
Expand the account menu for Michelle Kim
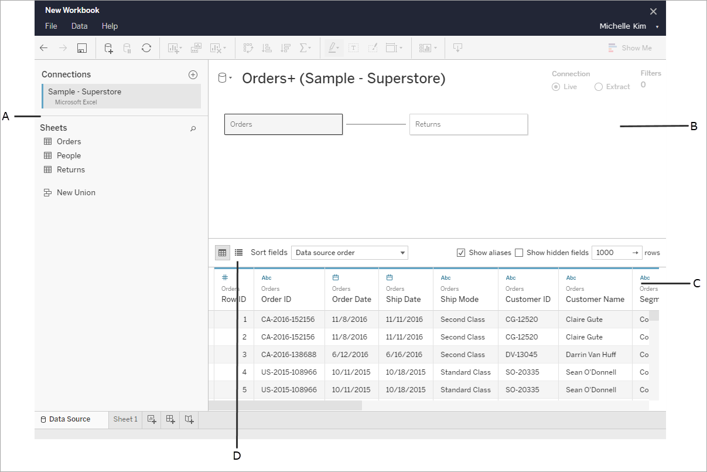tap(657, 26)
